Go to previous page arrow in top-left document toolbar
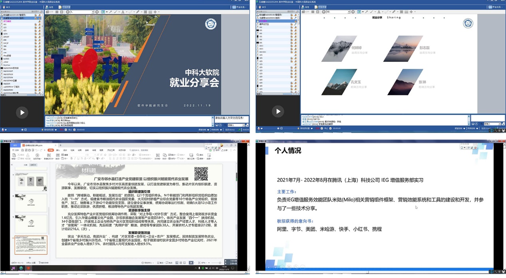This screenshot has height=278, width=506. click(67, 12)
